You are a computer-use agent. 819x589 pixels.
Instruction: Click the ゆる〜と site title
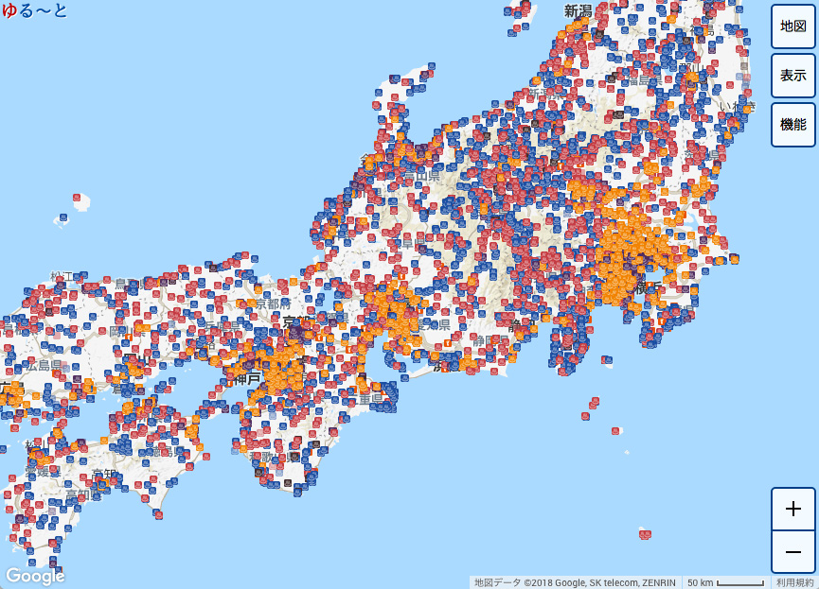[33, 12]
